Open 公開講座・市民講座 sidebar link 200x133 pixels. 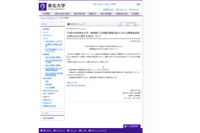[54, 45]
